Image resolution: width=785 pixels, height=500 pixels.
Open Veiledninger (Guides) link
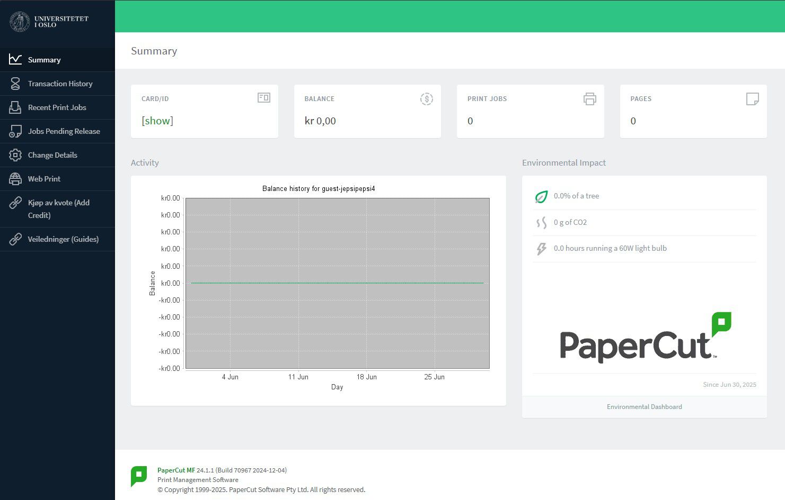tap(57, 239)
